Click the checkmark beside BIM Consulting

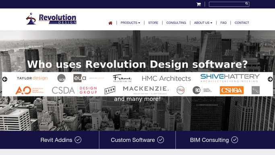point(234,140)
